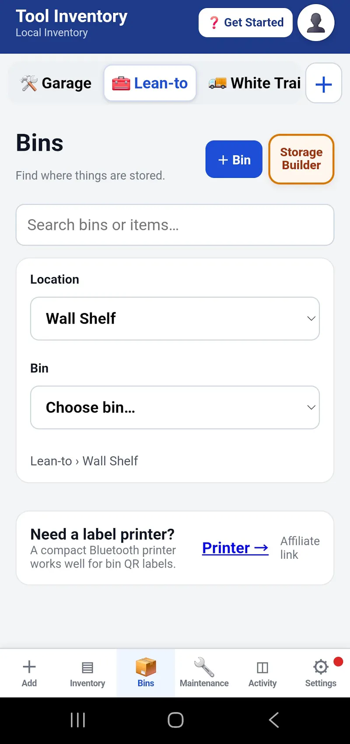Open the user profile avatar icon
This screenshot has height=744, width=350.
pos(316,23)
